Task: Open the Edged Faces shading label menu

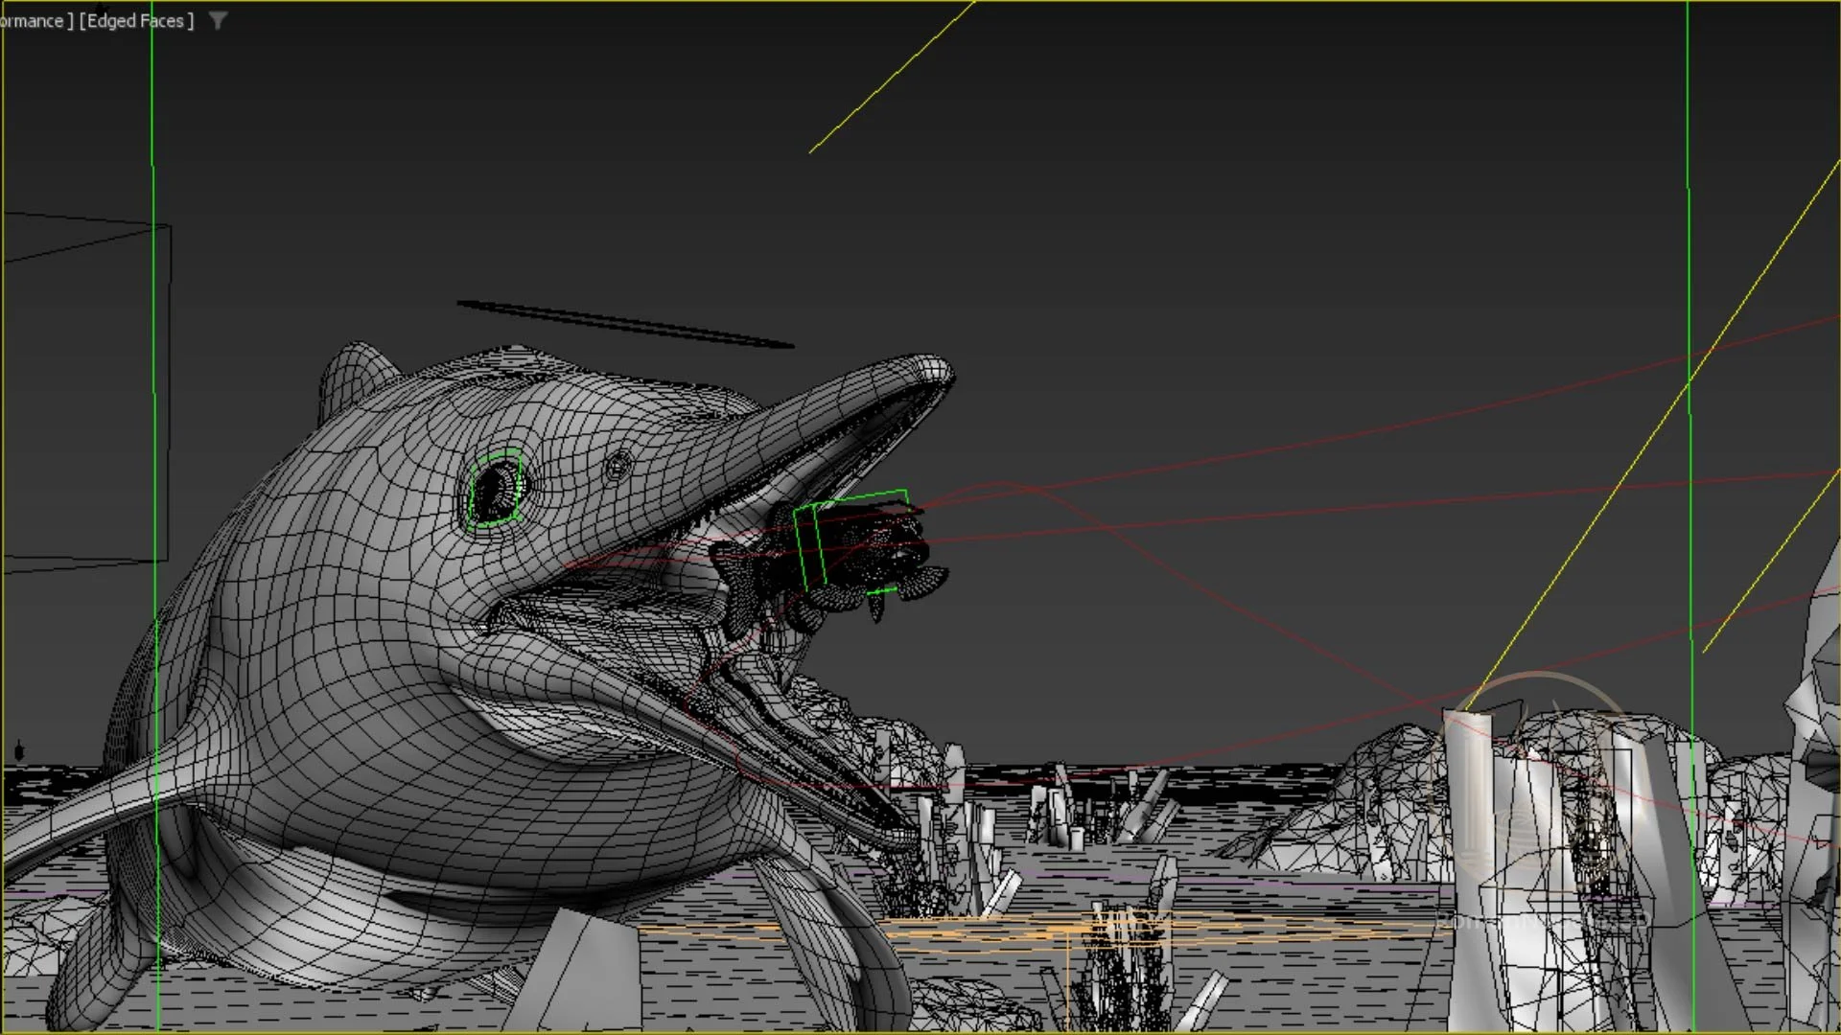Action: click(136, 20)
